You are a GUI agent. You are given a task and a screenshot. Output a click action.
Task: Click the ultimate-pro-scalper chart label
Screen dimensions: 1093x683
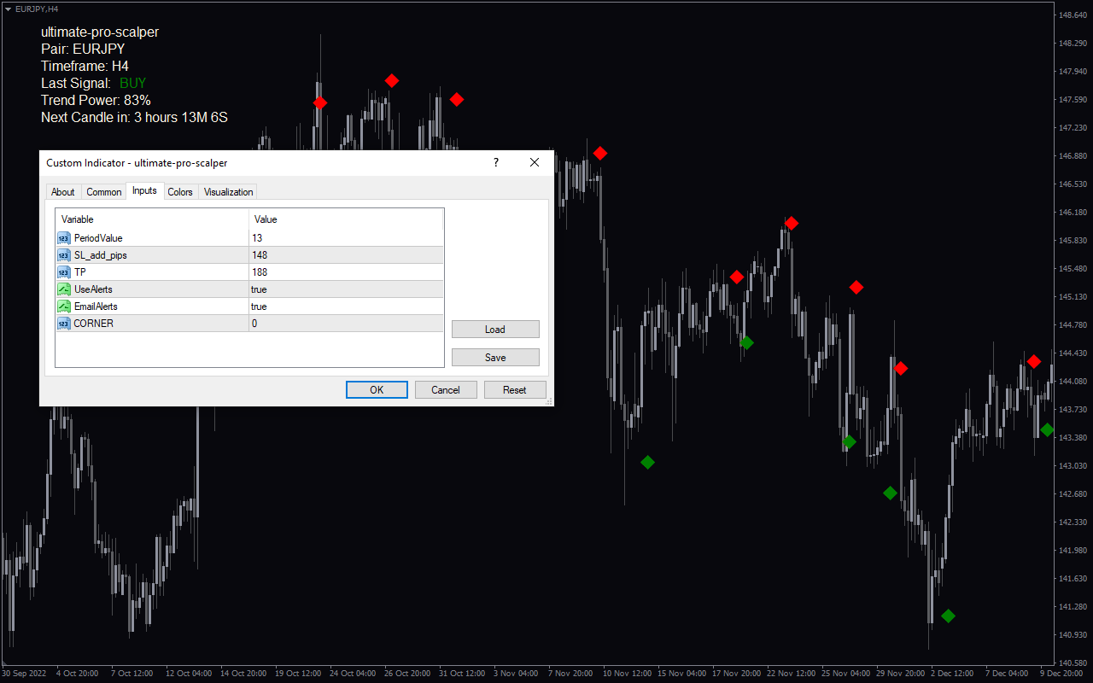[x=100, y=32]
